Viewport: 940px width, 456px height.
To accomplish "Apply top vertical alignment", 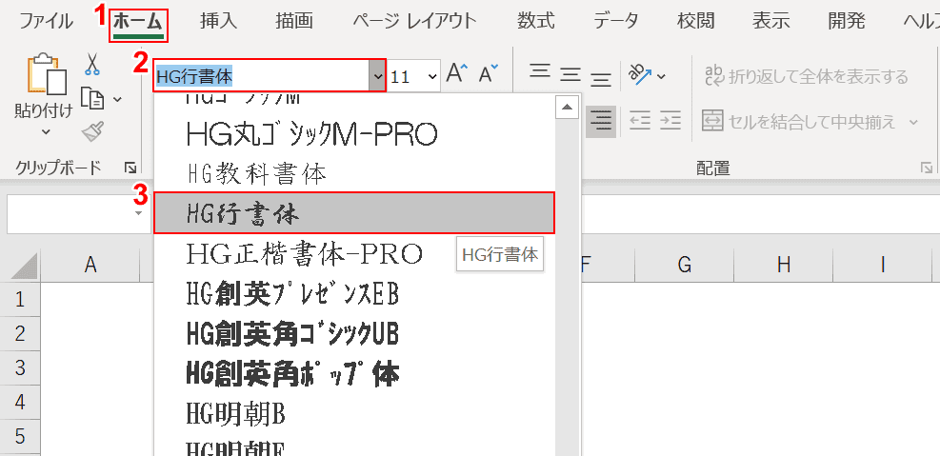I will click(540, 73).
